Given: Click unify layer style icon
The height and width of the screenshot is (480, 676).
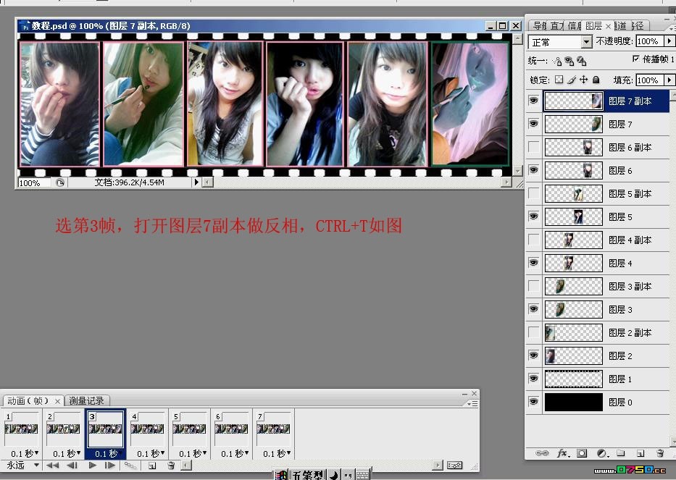Looking at the screenshot, I should point(582,62).
